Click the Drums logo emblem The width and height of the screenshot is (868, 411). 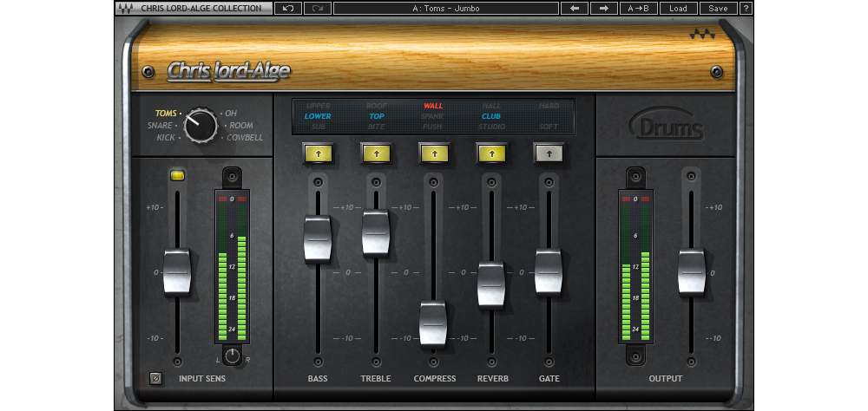(x=667, y=124)
